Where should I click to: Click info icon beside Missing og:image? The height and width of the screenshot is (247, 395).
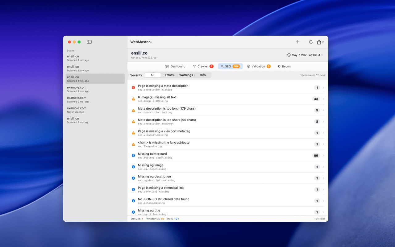(x=133, y=167)
